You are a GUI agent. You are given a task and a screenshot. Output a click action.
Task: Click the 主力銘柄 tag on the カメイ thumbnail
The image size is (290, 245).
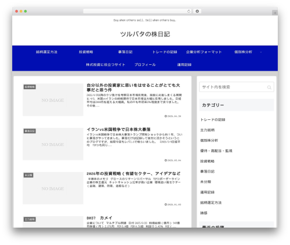[x=30, y=220]
